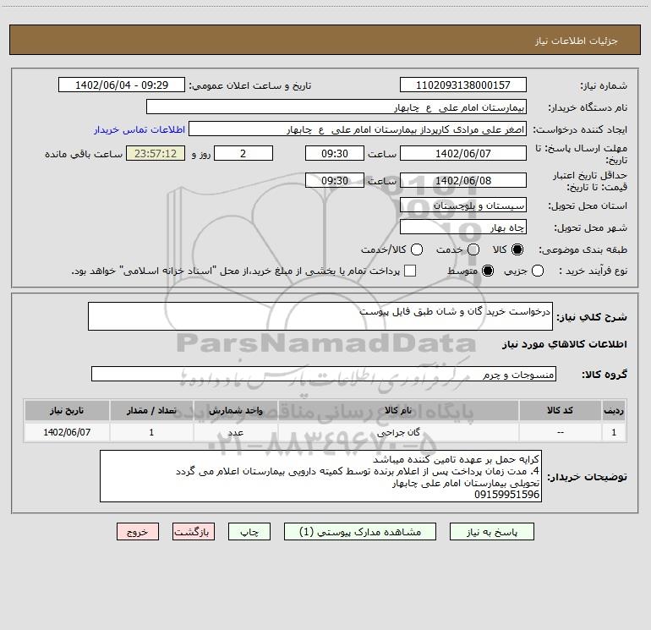This screenshot has width=651, height=630.
Task: Click the گروه کالا field منسوجات و چرم
Action: point(324,374)
